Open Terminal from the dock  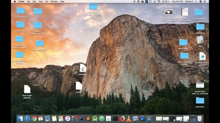(x=115, y=119)
